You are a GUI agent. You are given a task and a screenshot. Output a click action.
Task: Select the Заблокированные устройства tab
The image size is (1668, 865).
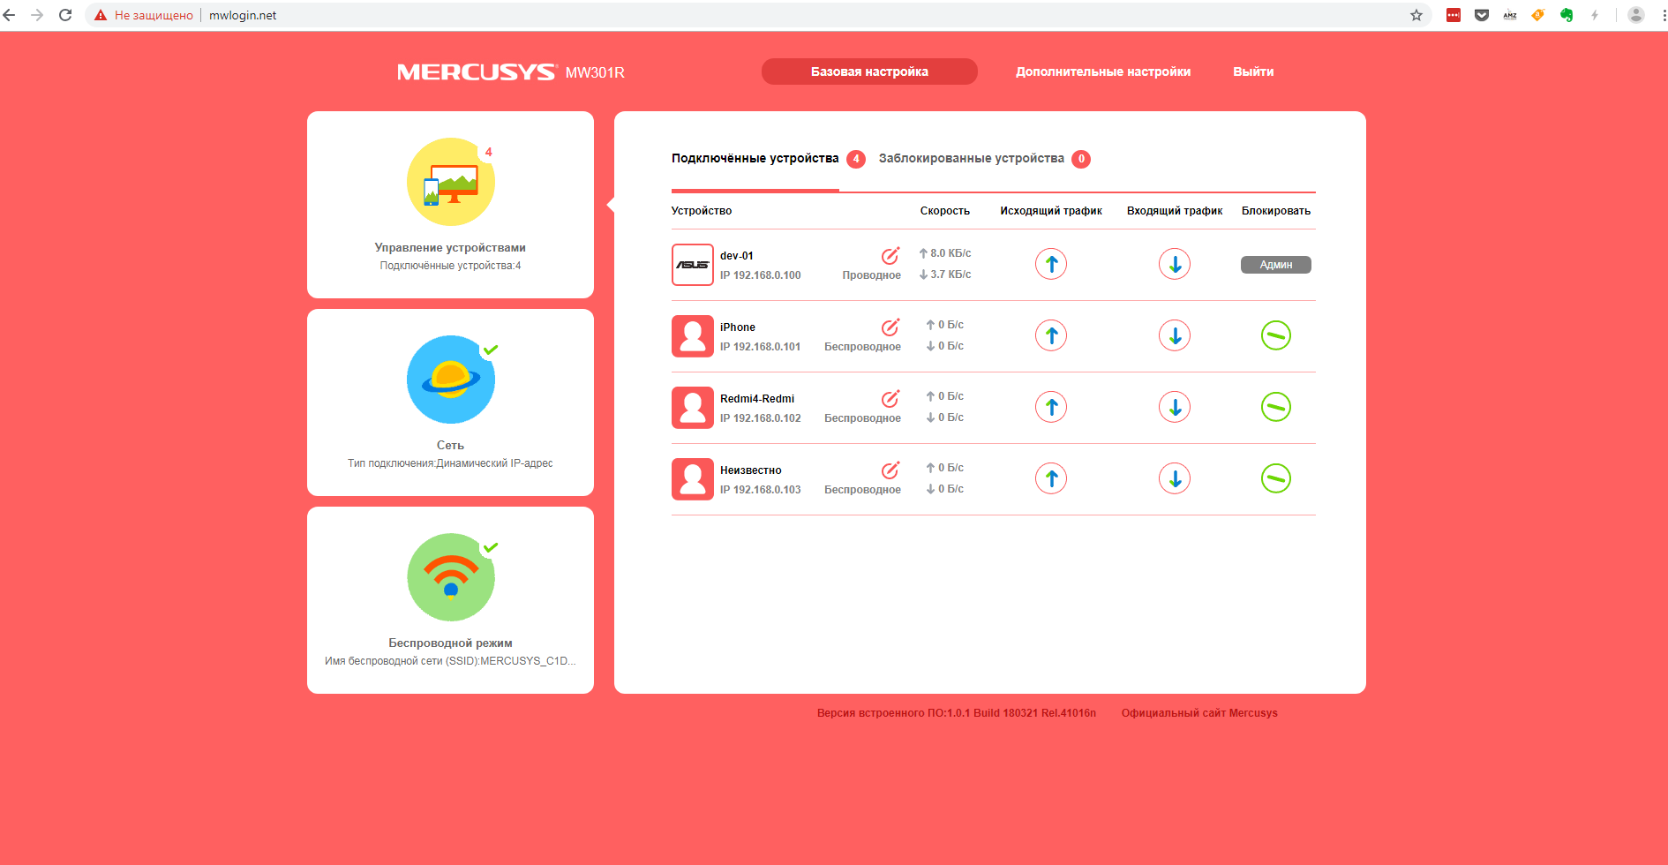(972, 159)
